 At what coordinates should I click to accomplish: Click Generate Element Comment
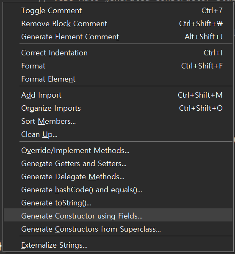point(118,37)
